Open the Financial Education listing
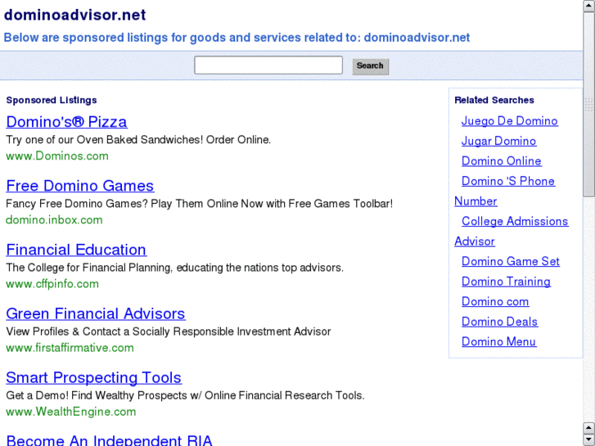 (x=76, y=250)
